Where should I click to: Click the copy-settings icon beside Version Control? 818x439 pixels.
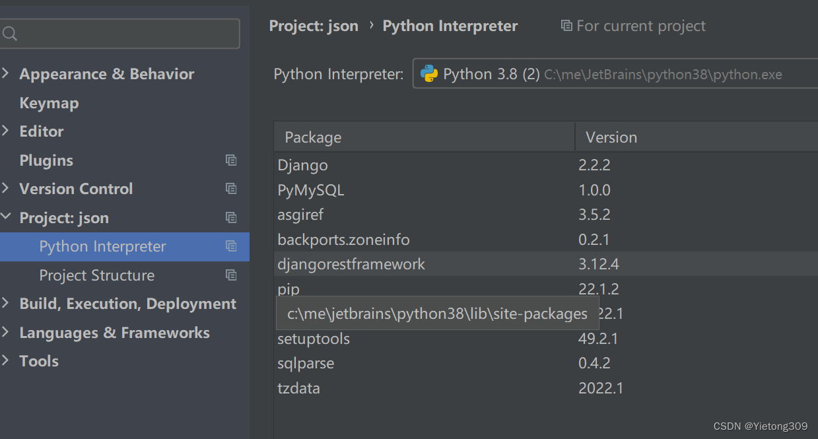[x=230, y=188]
